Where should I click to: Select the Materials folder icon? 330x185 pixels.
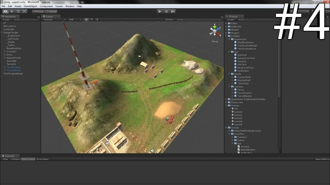(229, 26)
